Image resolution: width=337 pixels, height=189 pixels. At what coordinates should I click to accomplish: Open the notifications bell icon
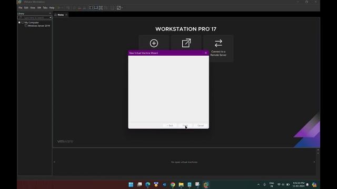click(308, 184)
